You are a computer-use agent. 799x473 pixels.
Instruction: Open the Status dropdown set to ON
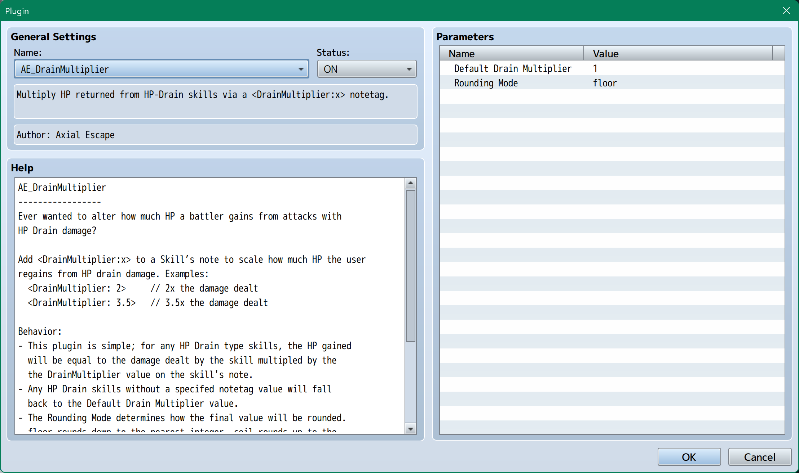click(367, 69)
